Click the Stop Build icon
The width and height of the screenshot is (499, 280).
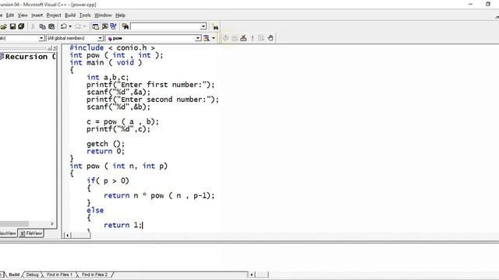coord(243,38)
